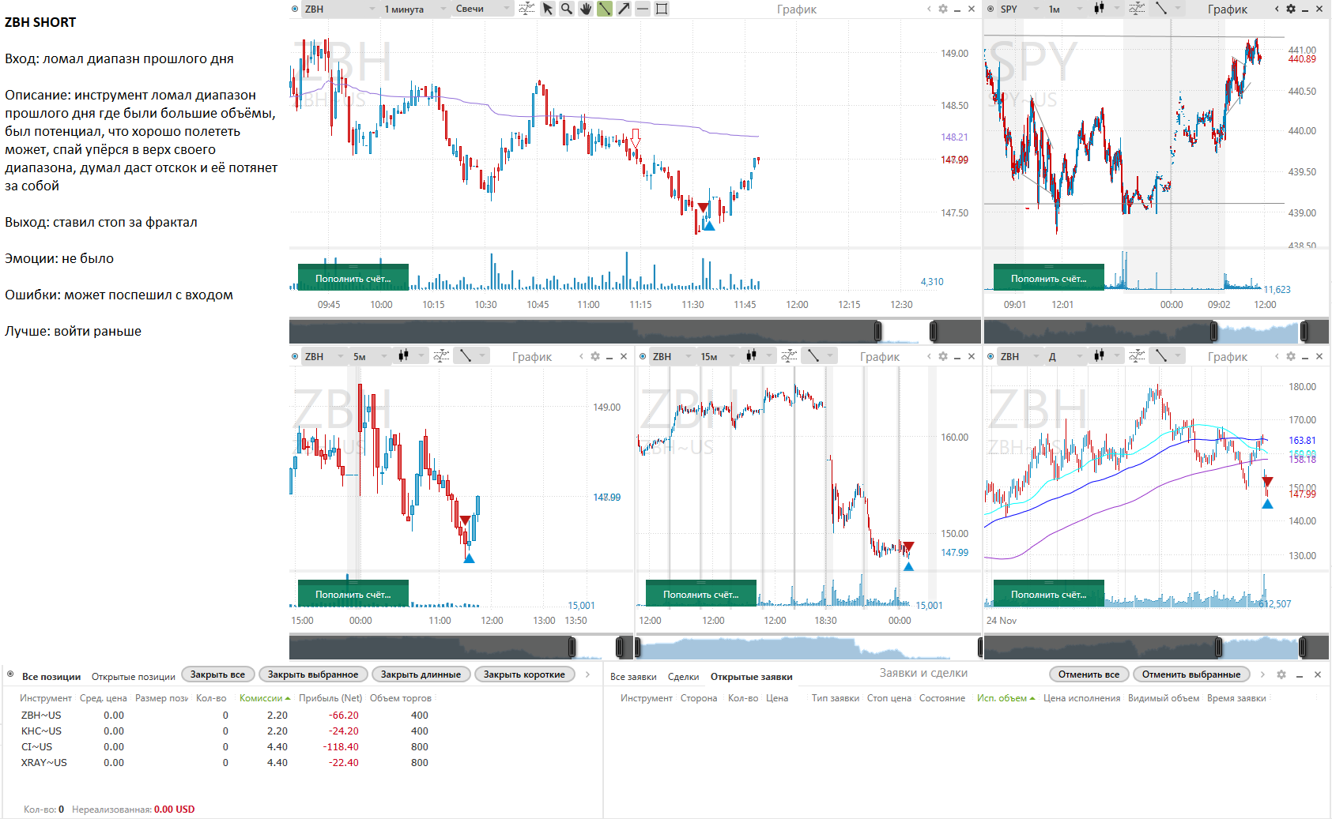Click time range slider under SPY chart

click(1157, 331)
